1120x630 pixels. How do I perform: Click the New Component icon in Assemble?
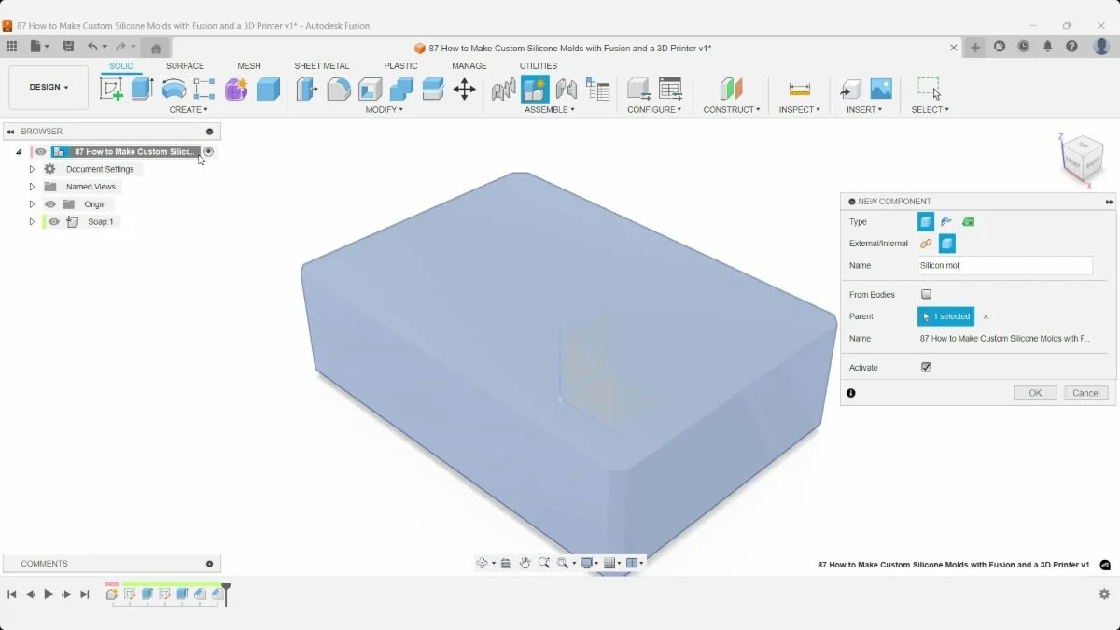pos(535,89)
